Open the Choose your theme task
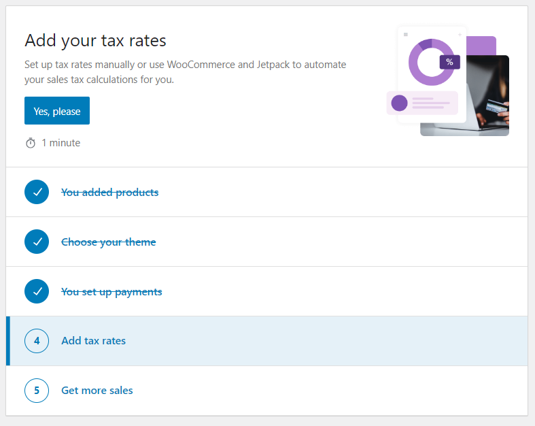 click(x=109, y=242)
